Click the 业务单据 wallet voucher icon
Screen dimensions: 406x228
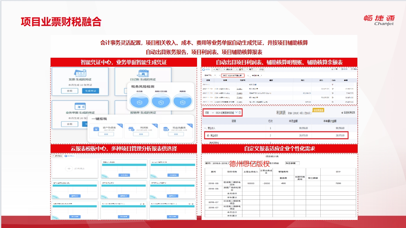(80, 106)
